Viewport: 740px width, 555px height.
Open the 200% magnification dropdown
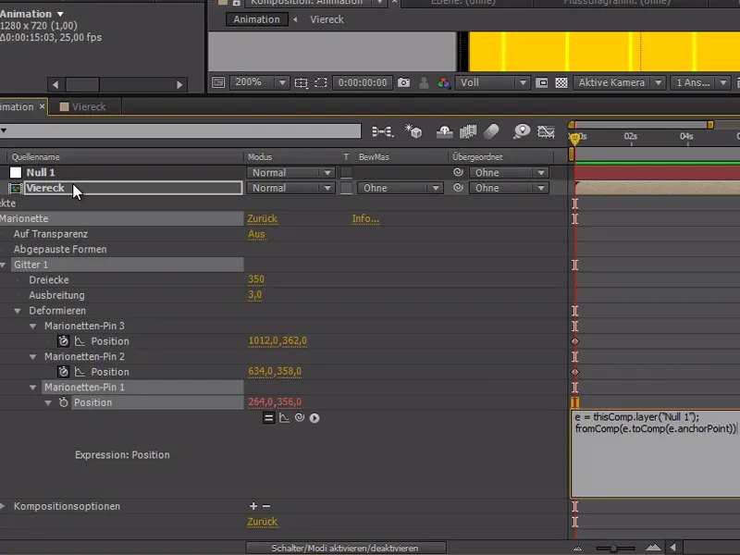tap(259, 82)
